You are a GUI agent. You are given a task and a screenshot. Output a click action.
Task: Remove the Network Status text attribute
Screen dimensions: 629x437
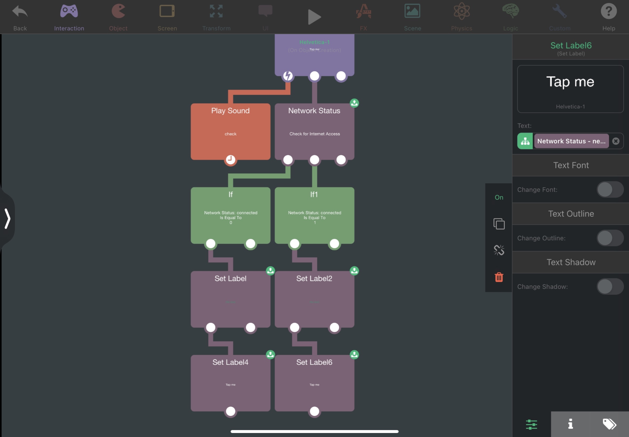pyautogui.click(x=616, y=141)
